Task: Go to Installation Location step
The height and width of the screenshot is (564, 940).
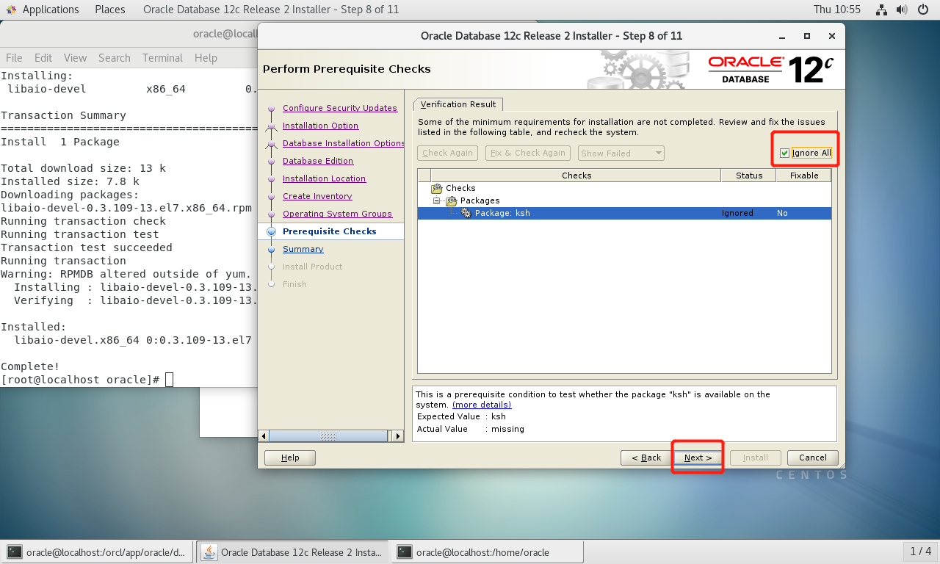Action: 324,178
